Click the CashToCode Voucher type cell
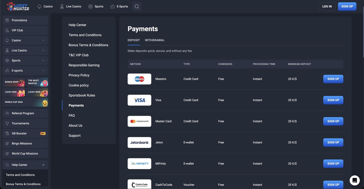364x189 pixels. (x=189, y=185)
